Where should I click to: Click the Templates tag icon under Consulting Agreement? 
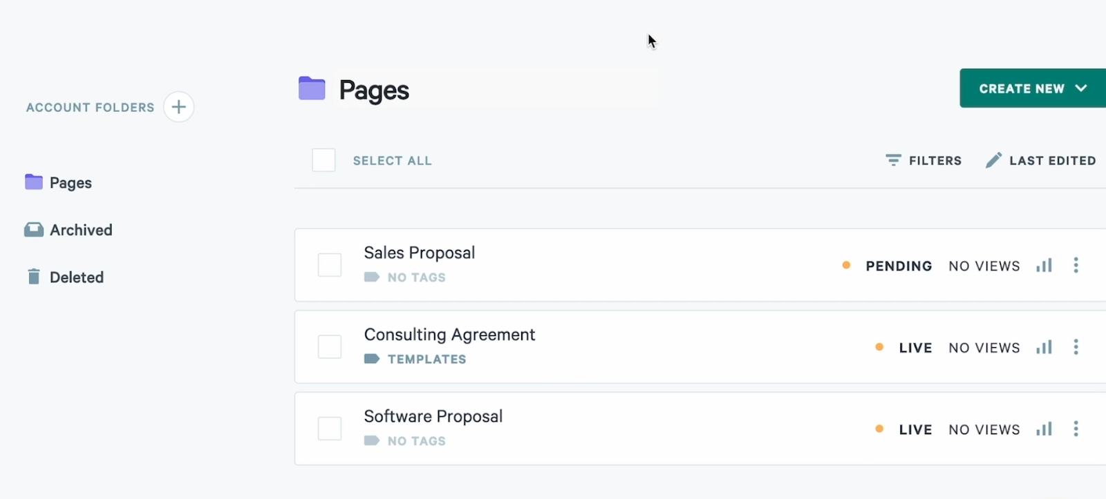372,359
